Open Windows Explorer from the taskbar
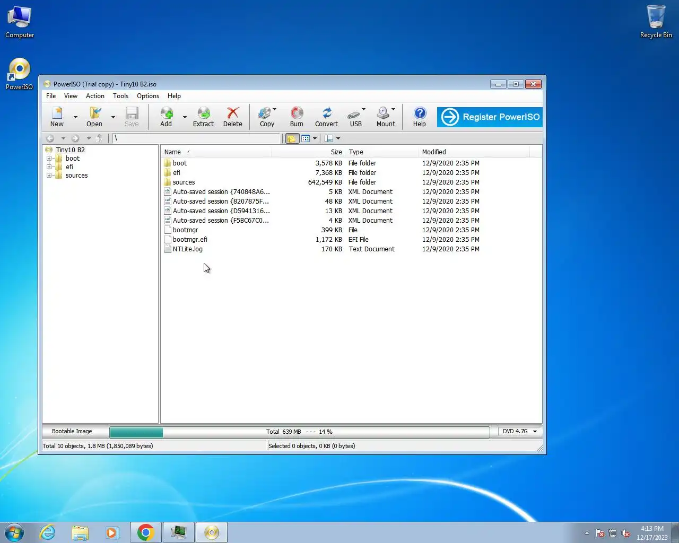This screenshot has height=543, width=679. point(80,532)
